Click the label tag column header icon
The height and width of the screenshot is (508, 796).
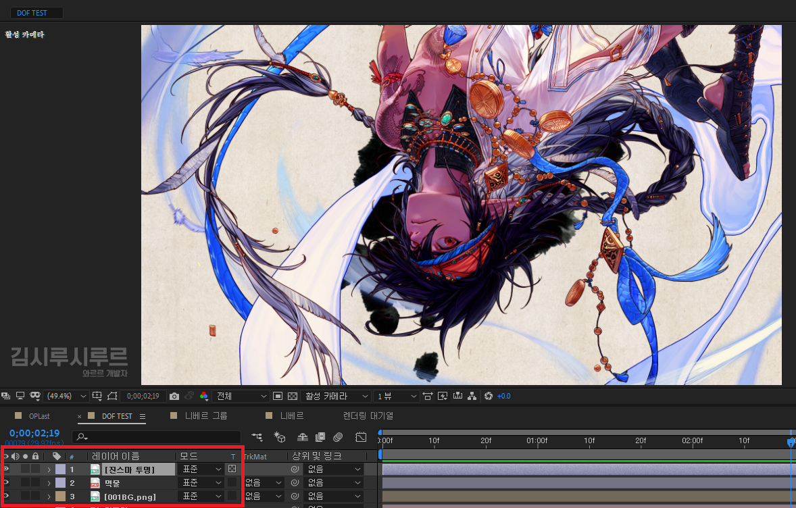click(57, 456)
